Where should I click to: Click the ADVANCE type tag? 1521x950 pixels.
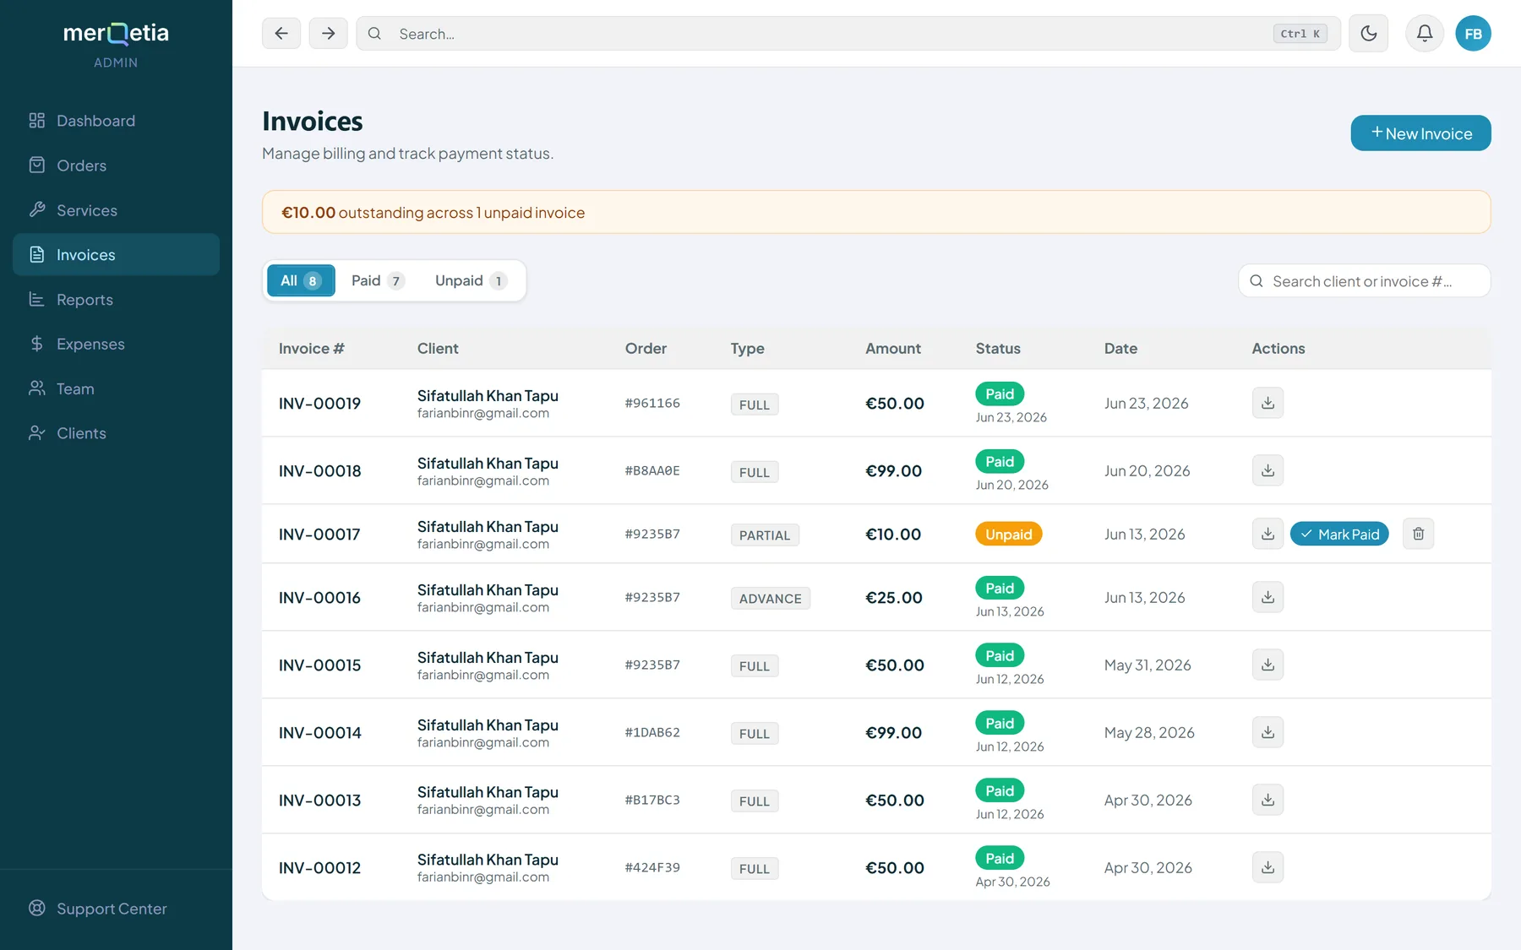770,598
